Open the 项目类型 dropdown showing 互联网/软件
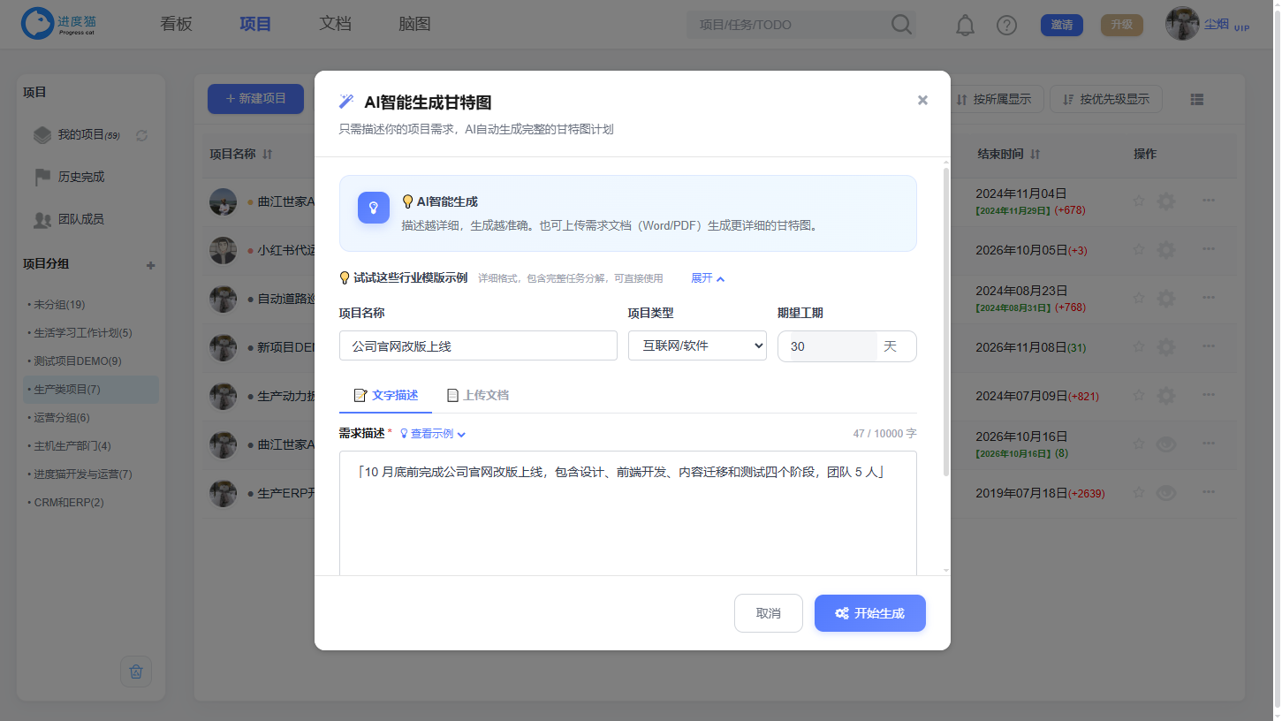The width and height of the screenshot is (1282, 721). click(697, 345)
